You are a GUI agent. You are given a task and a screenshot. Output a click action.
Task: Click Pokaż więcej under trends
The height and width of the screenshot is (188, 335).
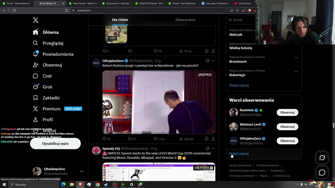pos(239,85)
